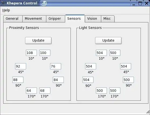The image size is (150, 115).
Task: Click the 90° label under proximity 84
Action: click(59, 86)
